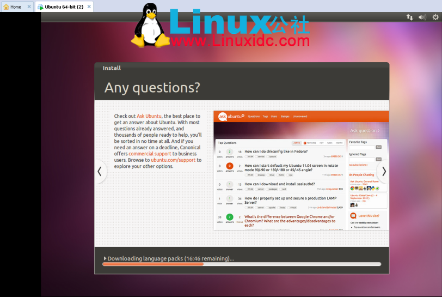This screenshot has width=442, height=297.
Task: Expand the Downloading language packs details triangle
Action: pyautogui.click(x=105, y=258)
